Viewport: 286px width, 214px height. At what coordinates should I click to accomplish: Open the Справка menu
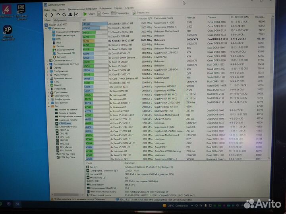click(x=129, y=8)
